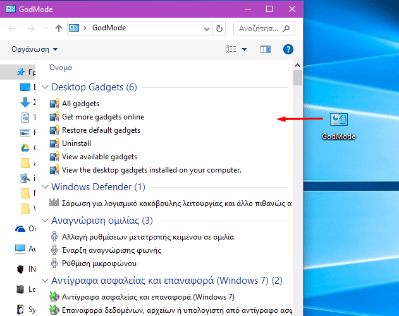Viewport: 399px width, 316px height.
Task: Click the Desktop icon in sidebar
Action: pos(25,87)
